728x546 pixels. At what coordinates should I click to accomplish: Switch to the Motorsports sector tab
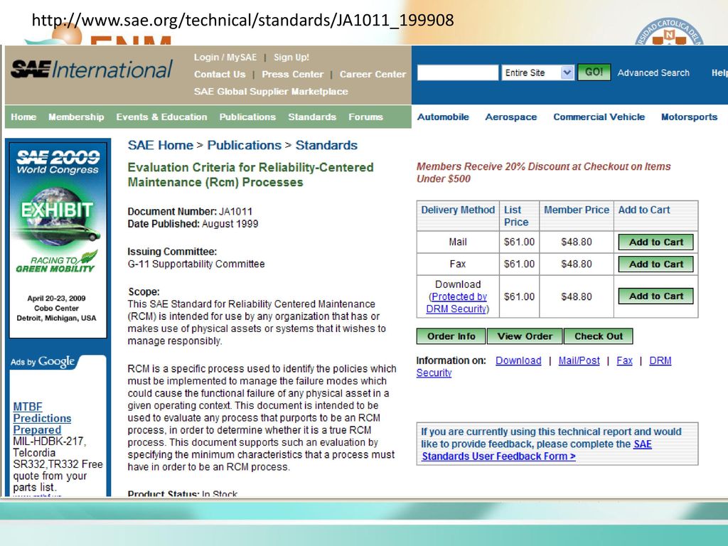[x=689, y=117]
